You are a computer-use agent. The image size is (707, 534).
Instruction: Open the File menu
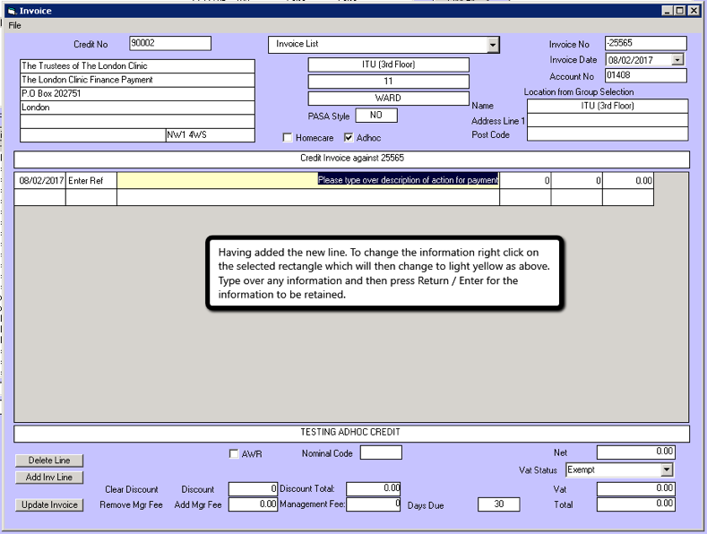point(15,26)
